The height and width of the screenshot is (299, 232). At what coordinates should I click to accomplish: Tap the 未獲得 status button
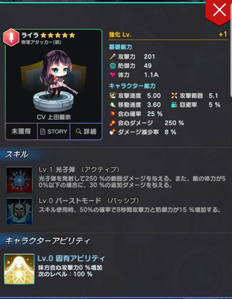click(x=21, y=131)
